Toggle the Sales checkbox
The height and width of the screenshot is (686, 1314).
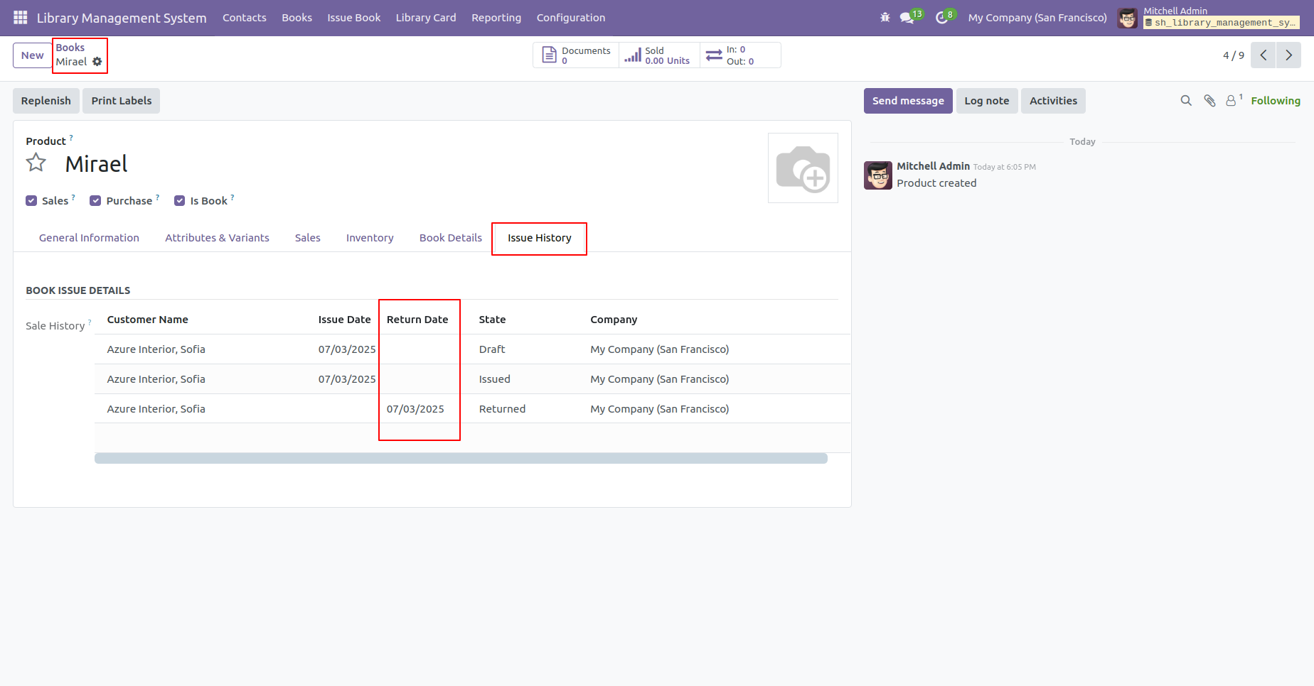pyautogui.click(x=31, y=201)
